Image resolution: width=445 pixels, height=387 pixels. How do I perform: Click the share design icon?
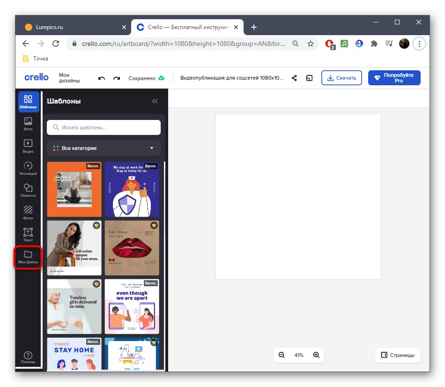click(294, 78)
